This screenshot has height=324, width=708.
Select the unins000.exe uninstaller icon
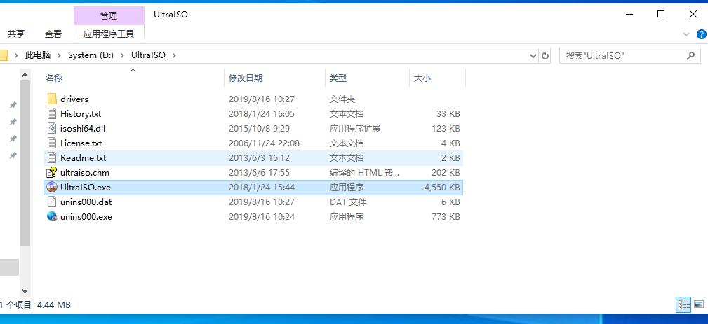(x=52, y=216)
